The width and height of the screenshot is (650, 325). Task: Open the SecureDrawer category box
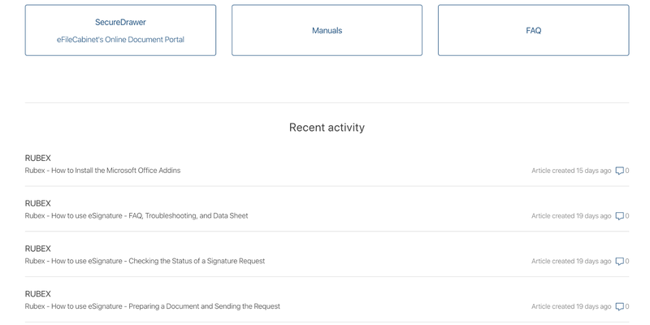click(120, 30)
